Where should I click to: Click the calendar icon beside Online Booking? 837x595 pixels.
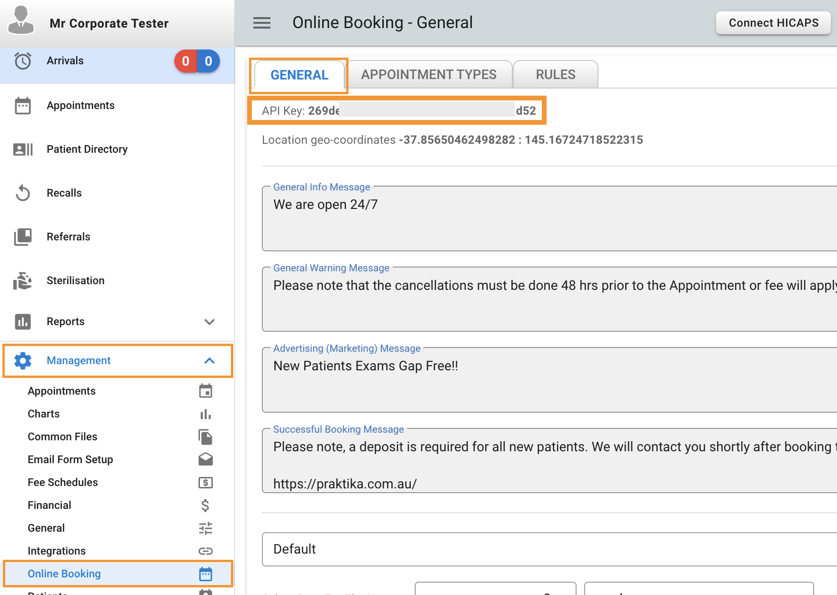pos(206,574)
